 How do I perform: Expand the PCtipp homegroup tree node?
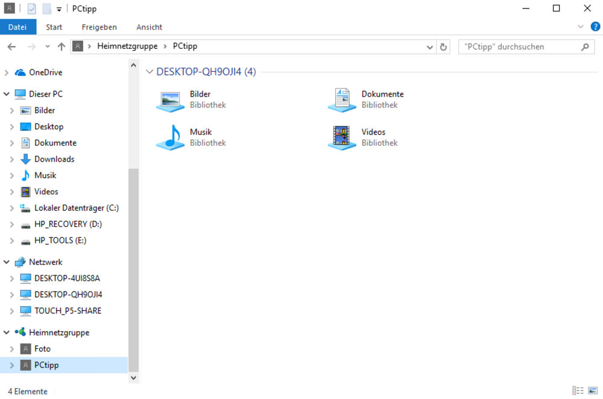tap(12, 365)
